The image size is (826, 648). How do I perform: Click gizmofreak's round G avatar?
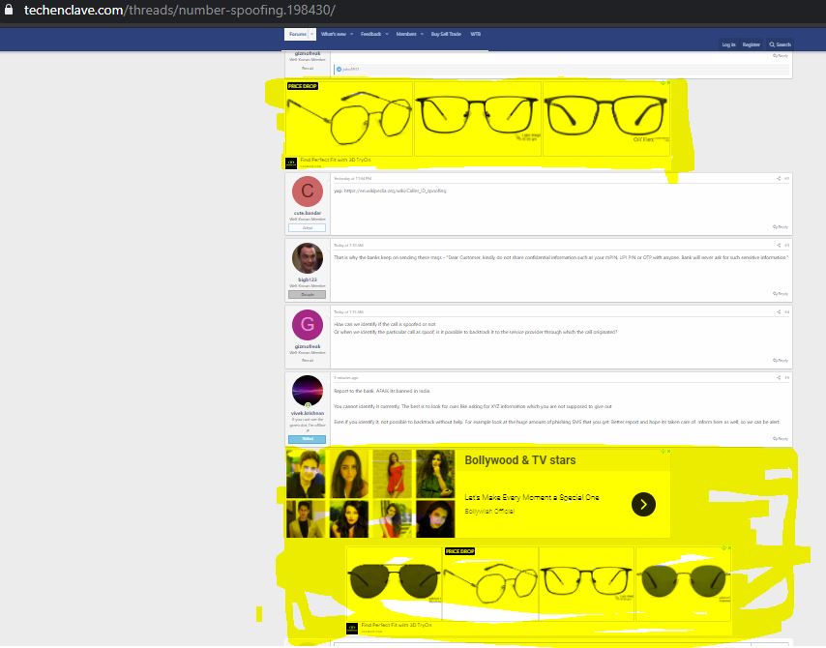(x=308, y=325)
